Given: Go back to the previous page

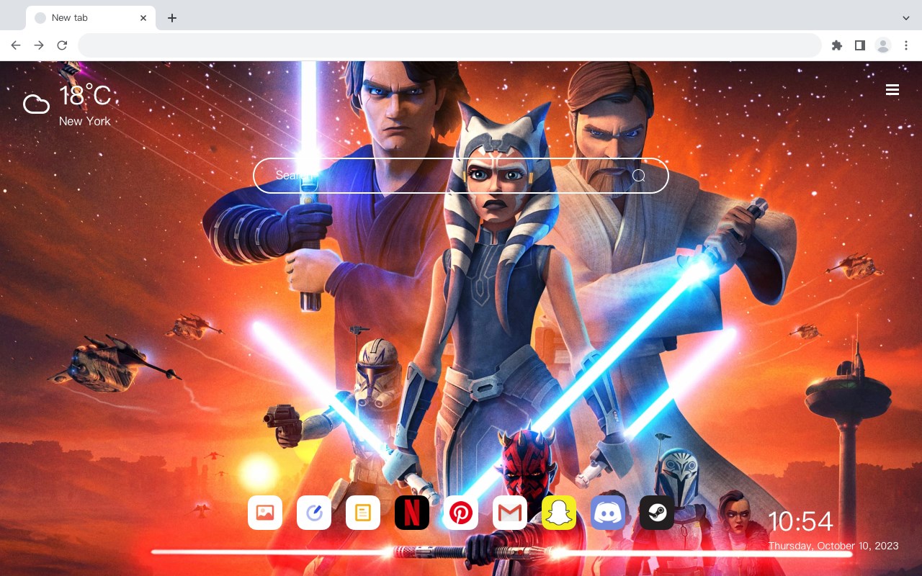Looking at the screenshot, I should click(16, 45).
